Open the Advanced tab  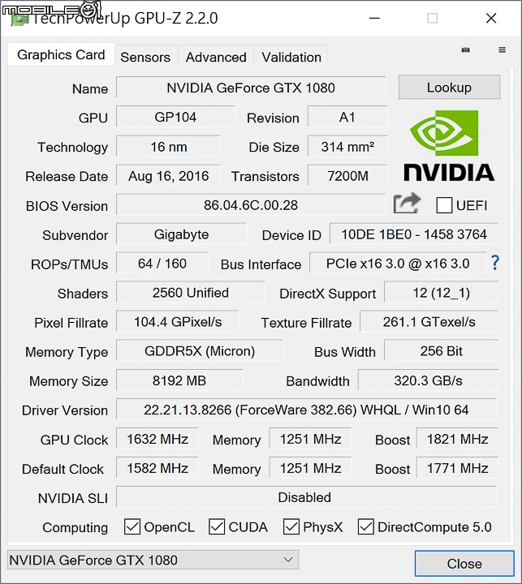[216, 57]
